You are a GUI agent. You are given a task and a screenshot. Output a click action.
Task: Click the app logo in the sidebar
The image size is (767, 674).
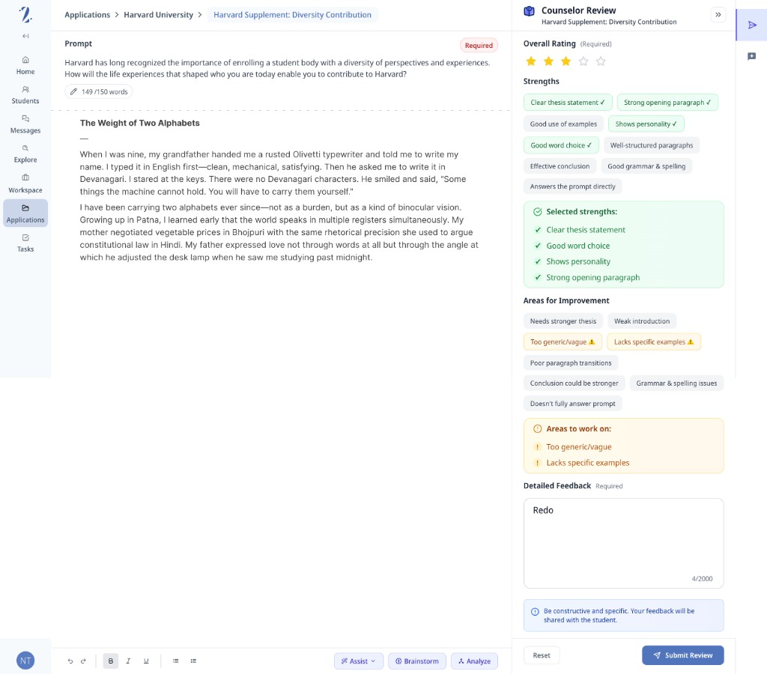click(x=25, y=15)
